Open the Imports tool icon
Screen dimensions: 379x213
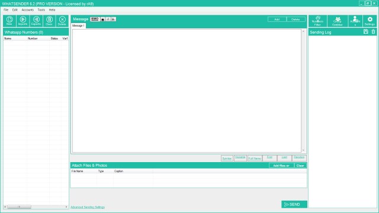click(23, 21)
